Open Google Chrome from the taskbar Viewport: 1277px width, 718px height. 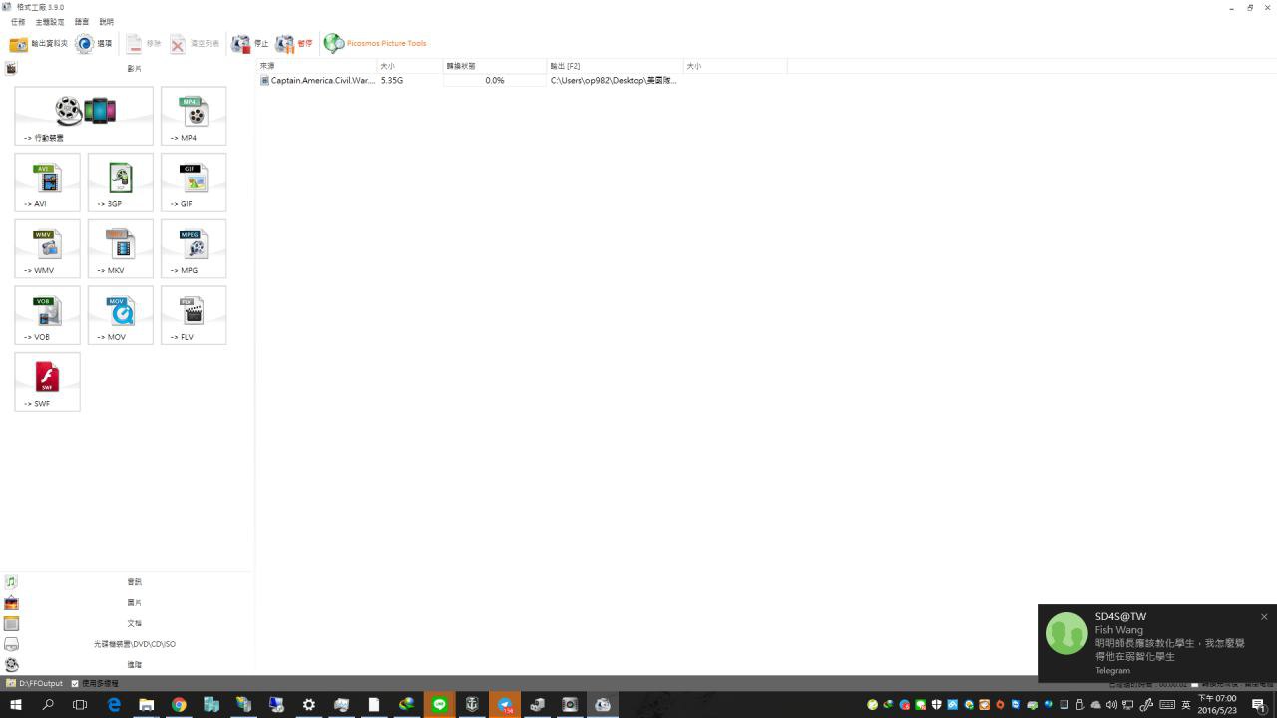179,705
